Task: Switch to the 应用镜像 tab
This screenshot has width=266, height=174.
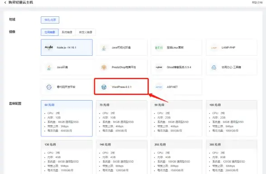Action: [x=50, y=32]
